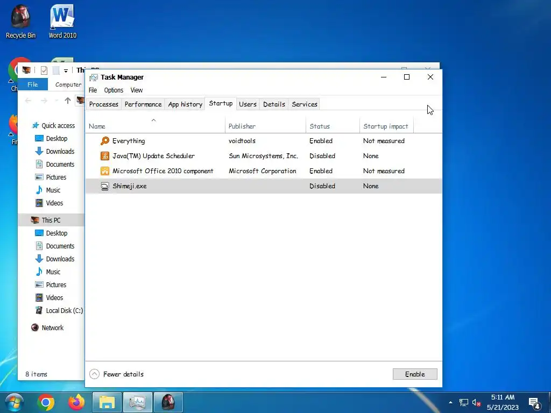
Task: Click the Task Manager title bar icon
Action: click(x=94, y=77)
